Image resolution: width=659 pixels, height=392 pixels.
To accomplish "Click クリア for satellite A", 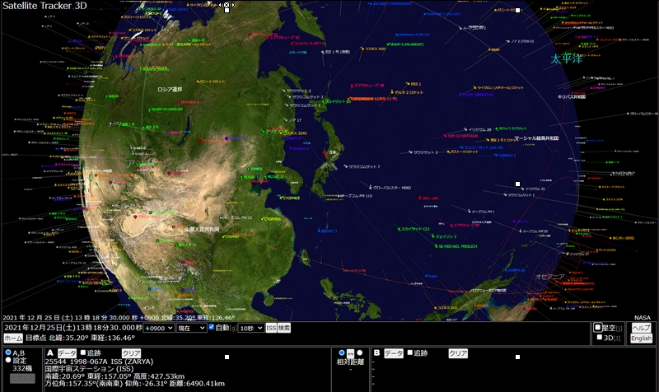I will coord(131,353).
